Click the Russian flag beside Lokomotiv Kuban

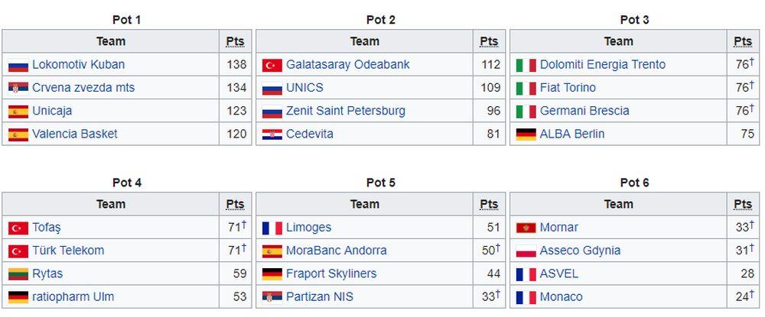pos(18,65)
